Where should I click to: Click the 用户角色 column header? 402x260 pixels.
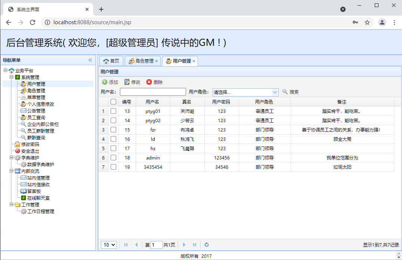point(264,102)
